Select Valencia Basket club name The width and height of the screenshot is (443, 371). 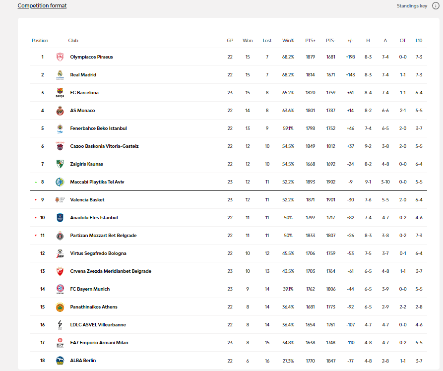coord(87,200)
